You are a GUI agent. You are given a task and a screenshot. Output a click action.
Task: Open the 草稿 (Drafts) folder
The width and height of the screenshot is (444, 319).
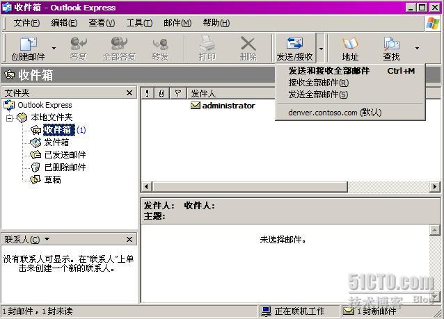click(52, 180)
